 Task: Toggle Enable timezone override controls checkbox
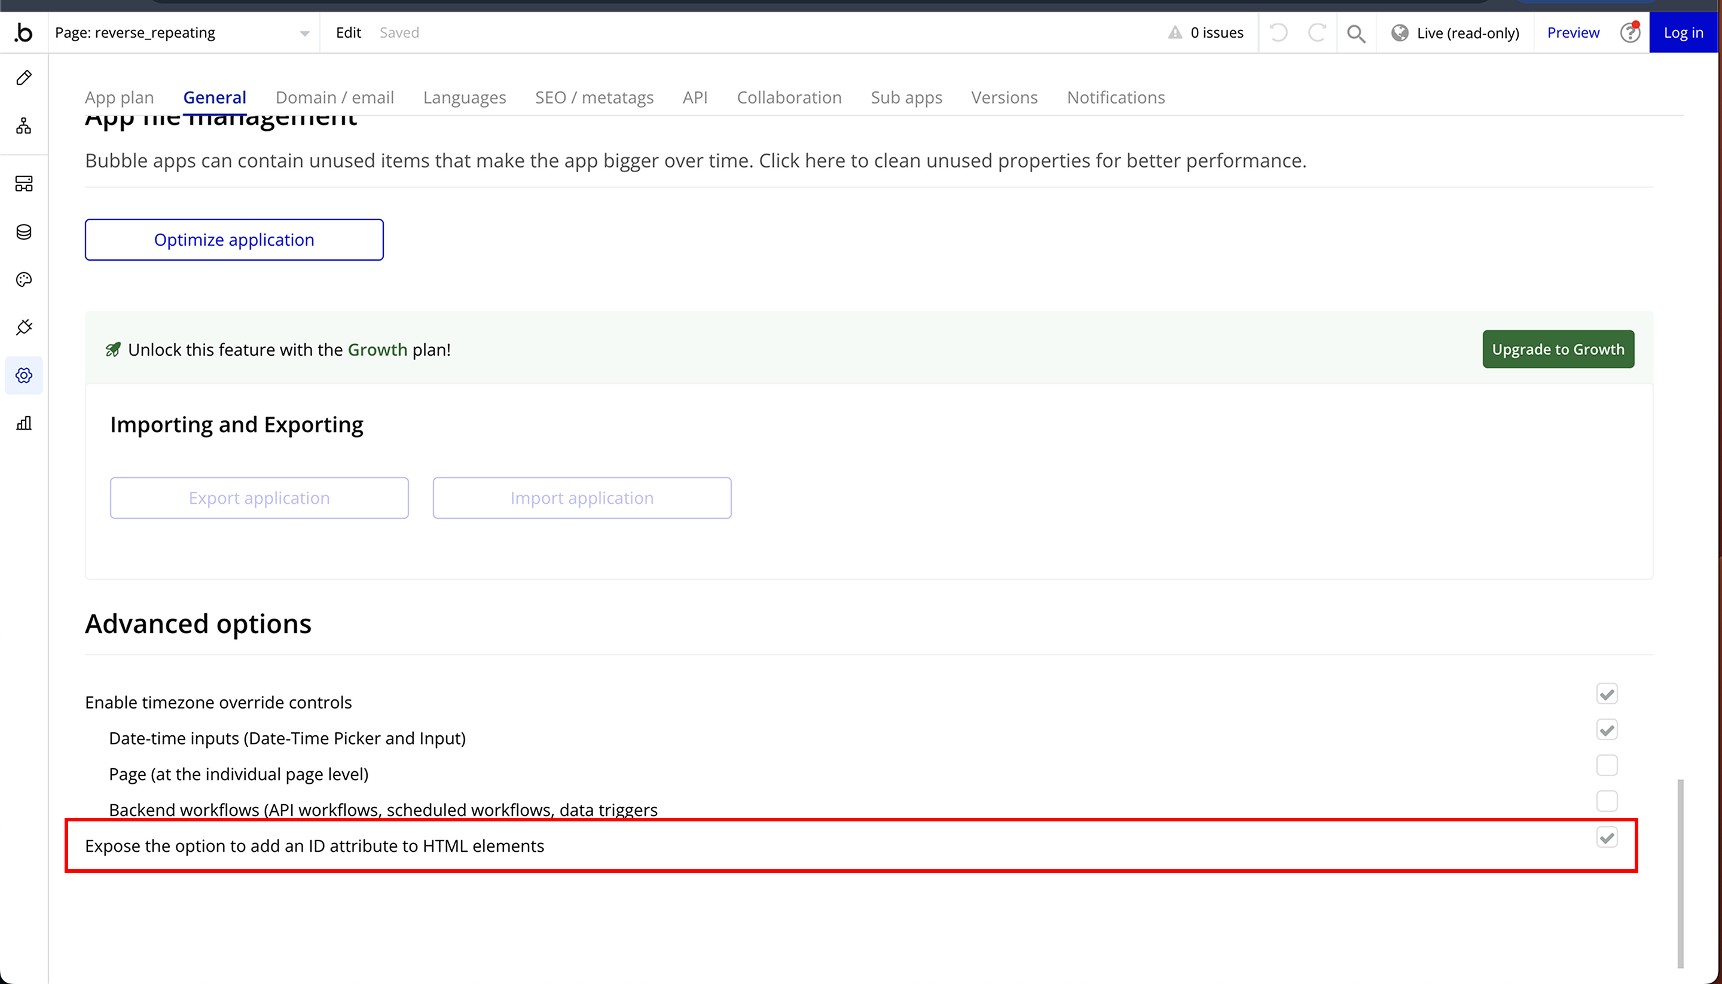point(1607,694)
